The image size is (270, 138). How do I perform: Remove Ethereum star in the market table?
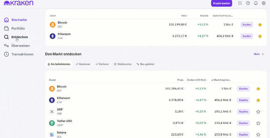(258, 100)
